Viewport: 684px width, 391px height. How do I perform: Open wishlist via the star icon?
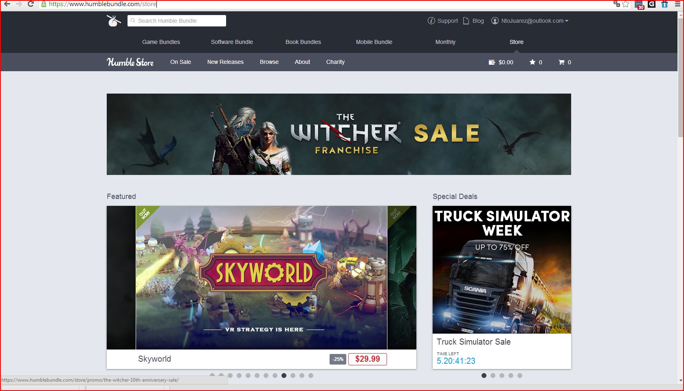tap(532, 62)
